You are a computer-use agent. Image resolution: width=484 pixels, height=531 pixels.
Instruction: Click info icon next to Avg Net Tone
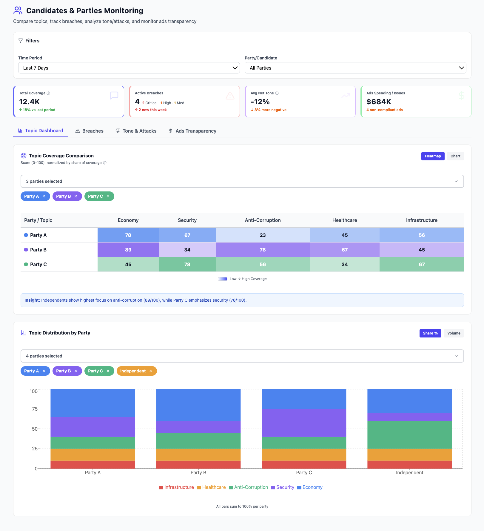click(277, 93)
